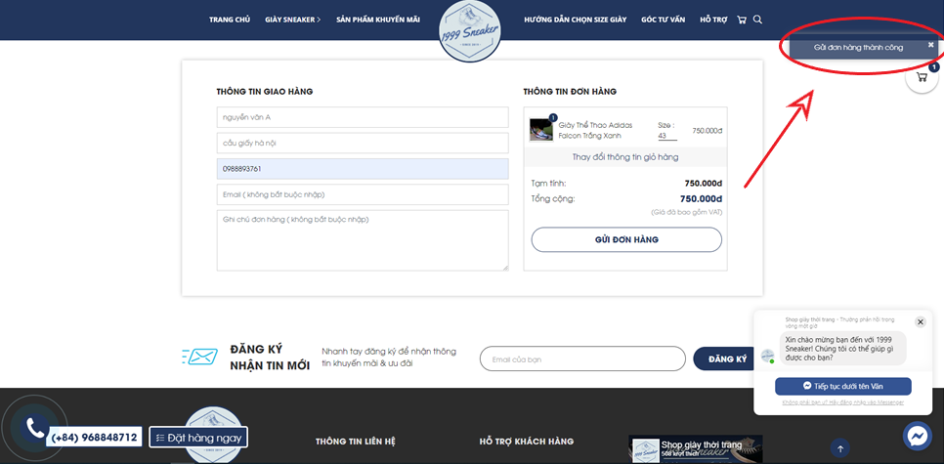Focus the Email của bạn newsletter field

582,359
